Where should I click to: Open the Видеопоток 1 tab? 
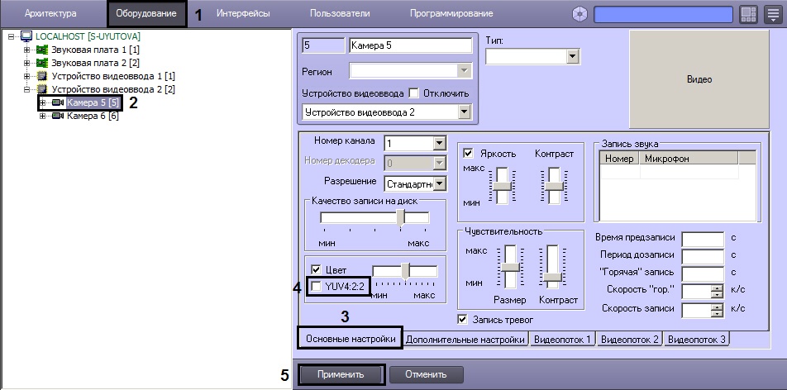(563, 339)
